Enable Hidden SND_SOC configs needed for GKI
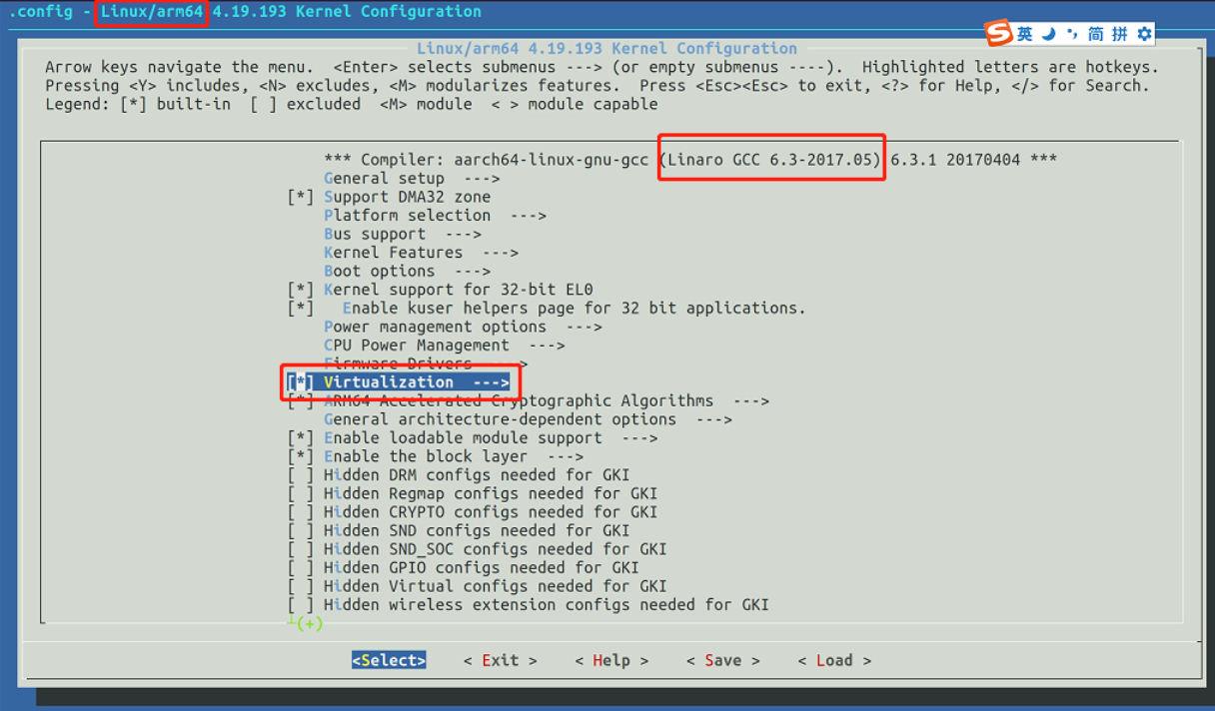Viewport: 1215px width, 711px height. 301,549
